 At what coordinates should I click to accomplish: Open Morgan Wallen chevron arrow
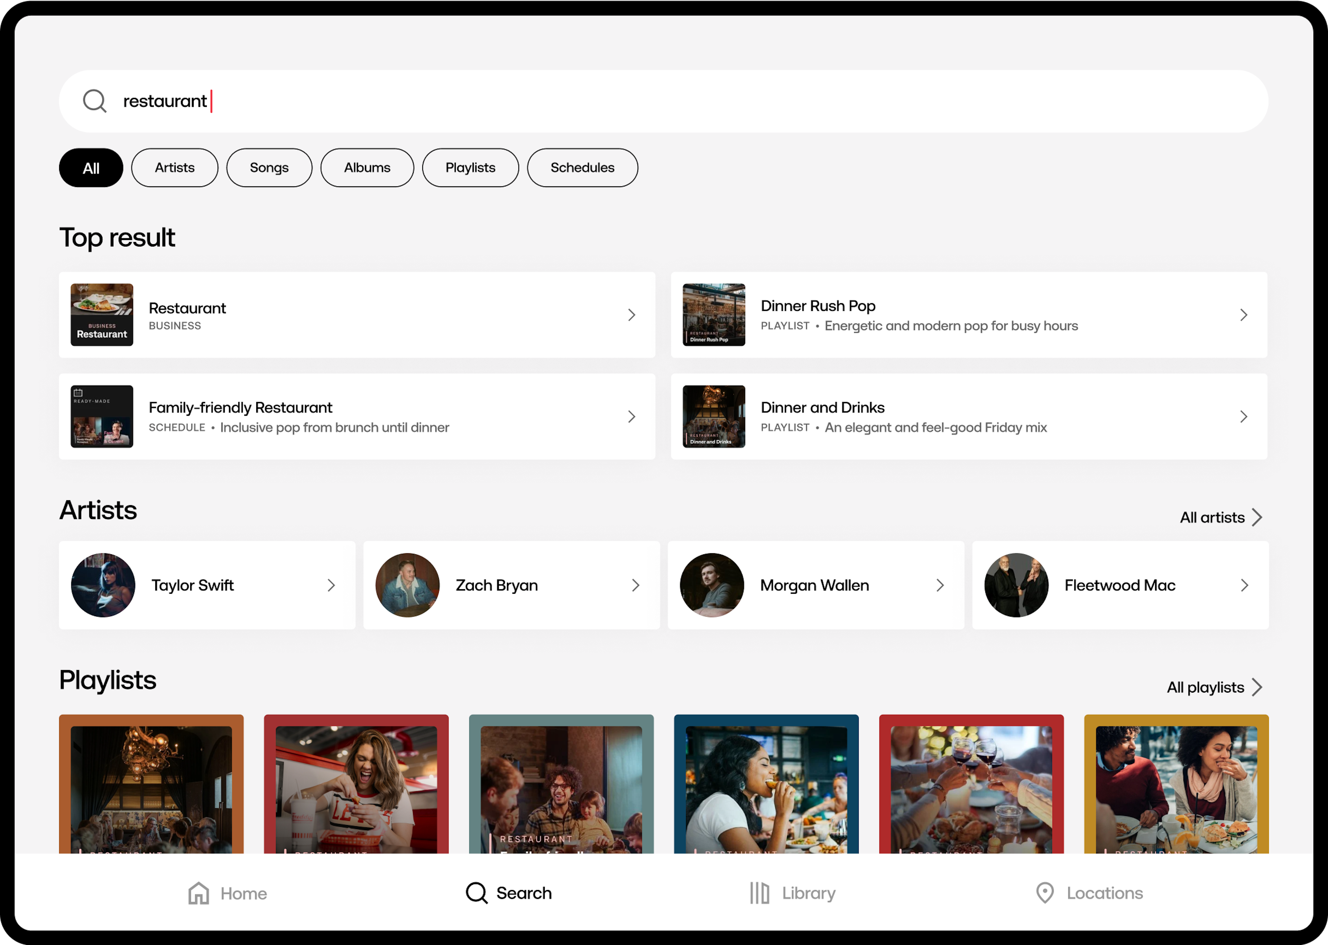click(940, 585)
